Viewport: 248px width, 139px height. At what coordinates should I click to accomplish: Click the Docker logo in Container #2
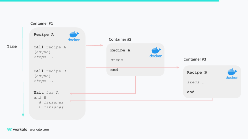tap(156, 52)
